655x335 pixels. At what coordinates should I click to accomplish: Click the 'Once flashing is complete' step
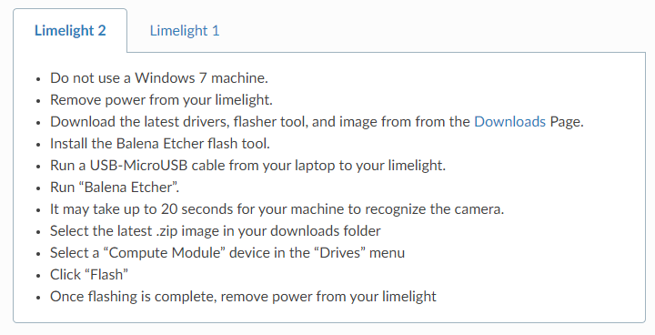[243, 297]
